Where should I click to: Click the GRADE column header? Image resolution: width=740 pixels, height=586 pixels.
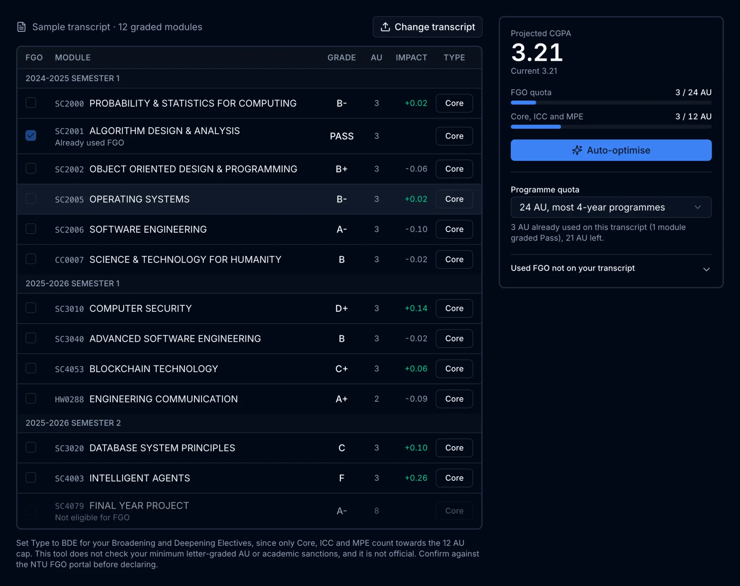[342, 58]
